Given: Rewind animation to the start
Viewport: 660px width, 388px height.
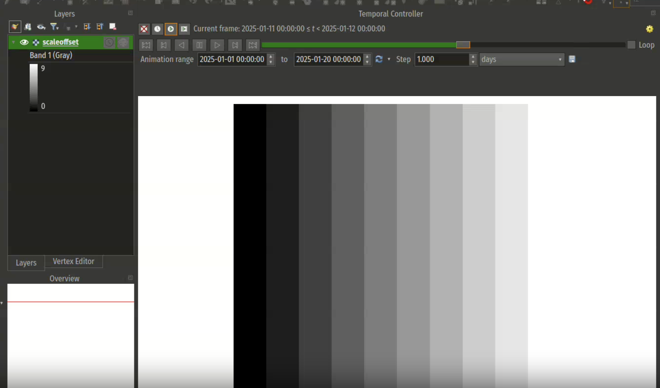Looking at the screenshot, I should pyautogui.click(x=146, y=45).
